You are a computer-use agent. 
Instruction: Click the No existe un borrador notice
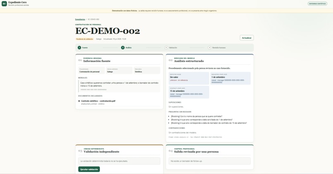tap(209, 161)
